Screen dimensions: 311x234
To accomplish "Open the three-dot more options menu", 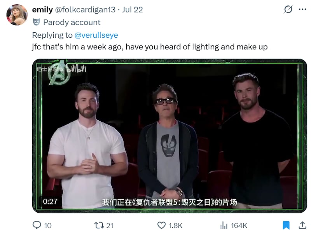I will (302, 9).
